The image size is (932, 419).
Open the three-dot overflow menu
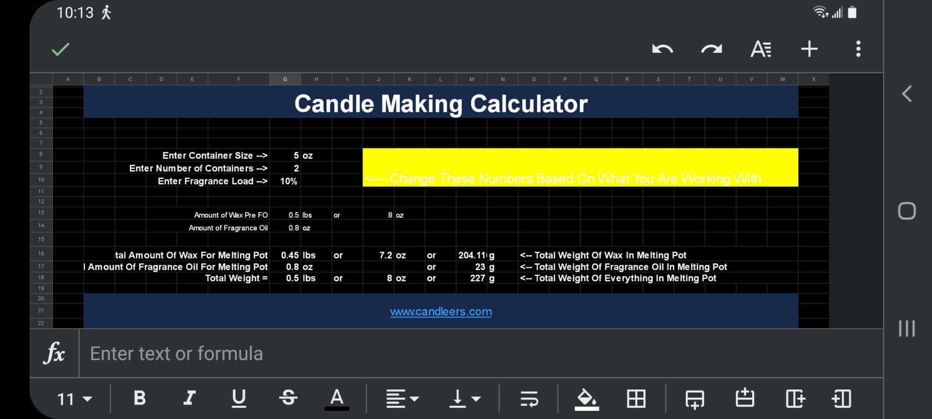coord(858,49)
